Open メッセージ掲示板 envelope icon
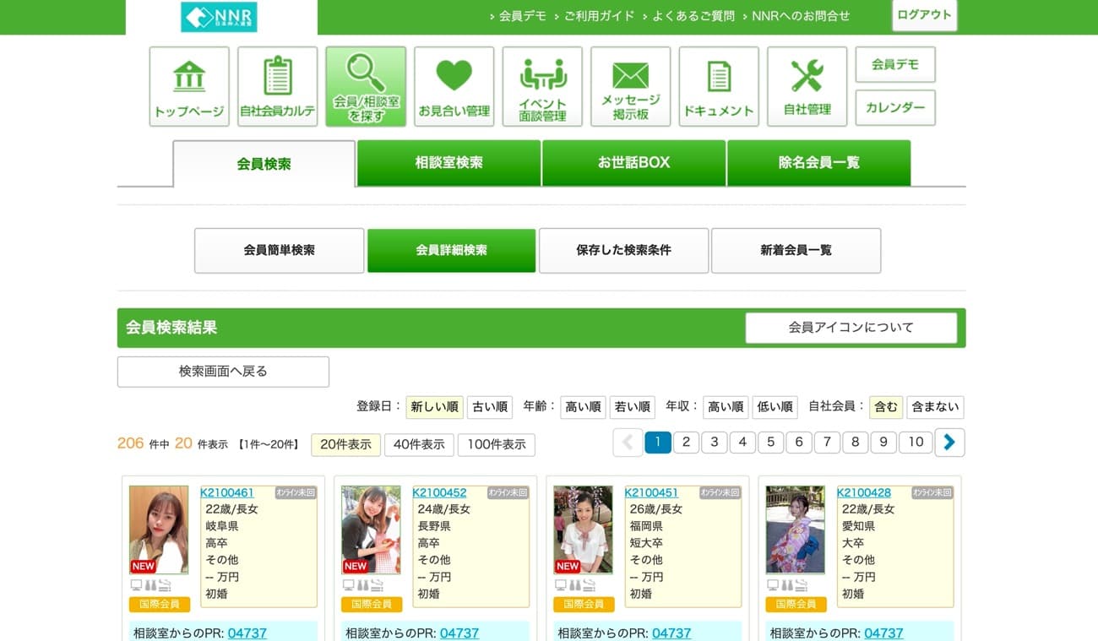Image resolution: width=1098 pixels, height=641 pixels. [x=630, y=86]
